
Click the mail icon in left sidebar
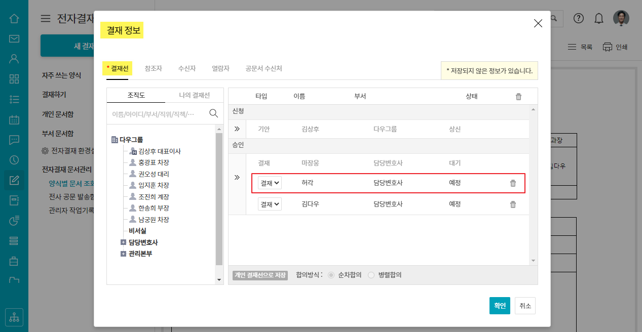[x=14, y=38]
